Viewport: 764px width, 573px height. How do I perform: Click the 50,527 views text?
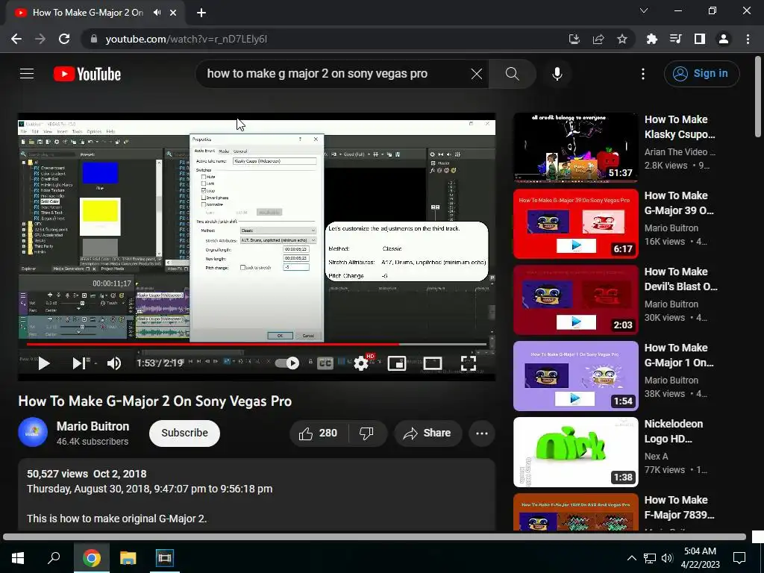[x=57, y=474]
